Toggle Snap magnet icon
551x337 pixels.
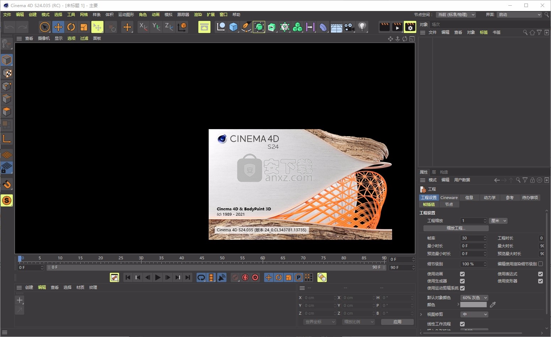pyautogui.click(x=7, y=184)
